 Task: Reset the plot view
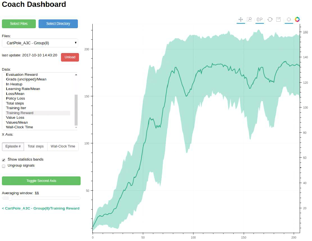270,19
